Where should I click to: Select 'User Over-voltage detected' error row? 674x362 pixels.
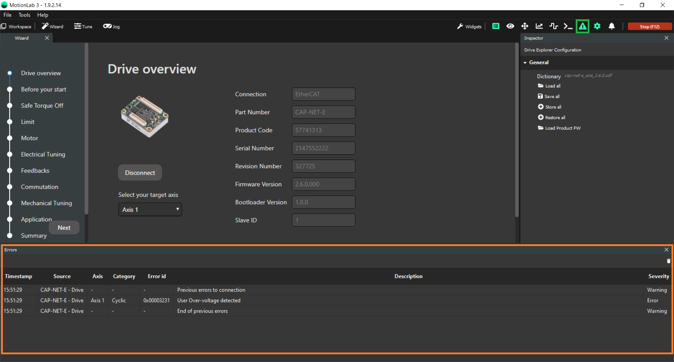[337, 300]
